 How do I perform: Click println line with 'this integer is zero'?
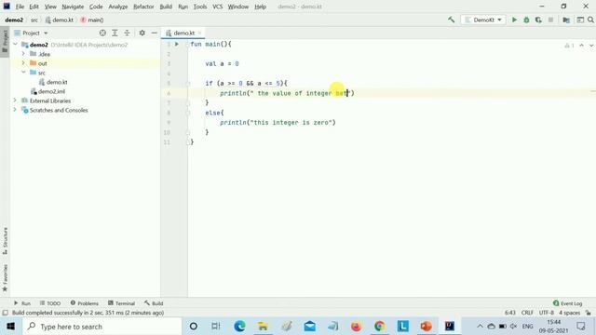278,122
